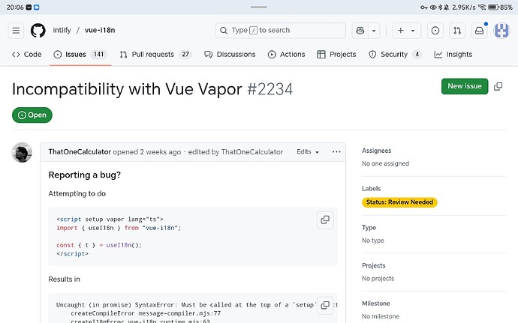Tap the Wi-Fi icon in status bar

click(482, 7)
